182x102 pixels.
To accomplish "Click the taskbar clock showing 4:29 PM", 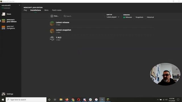I will pyautogui.click(x=172, y=99).
